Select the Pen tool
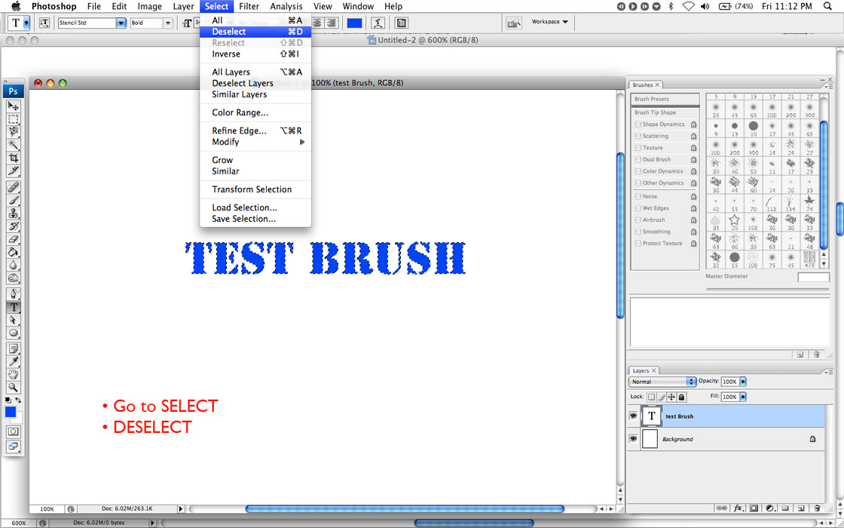Screen dimensions: 844x528 tap(14, 294)
